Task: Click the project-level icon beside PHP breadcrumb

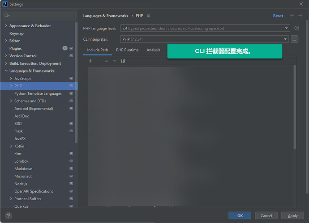Action: pos(149,16)
